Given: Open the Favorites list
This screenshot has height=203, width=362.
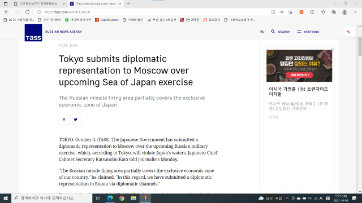Looking at the screenshot, I should 323,12.
